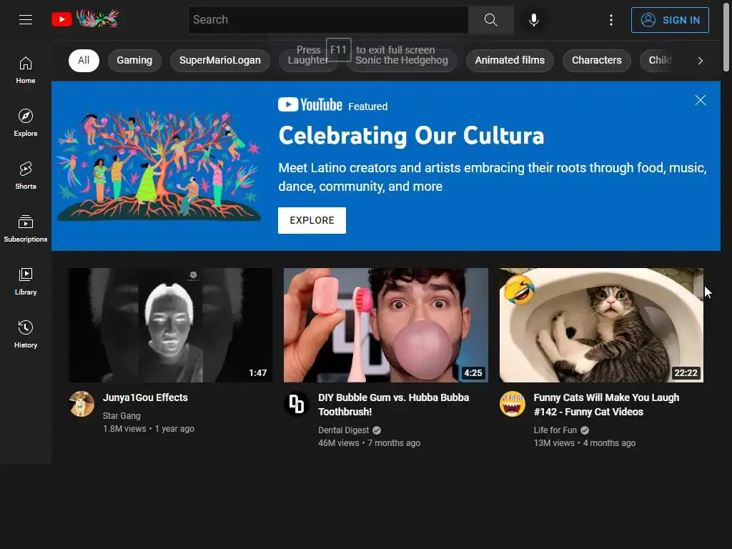Open Subscriptions in sidebar
732x549 pixels.
click(x=26, y=228)
